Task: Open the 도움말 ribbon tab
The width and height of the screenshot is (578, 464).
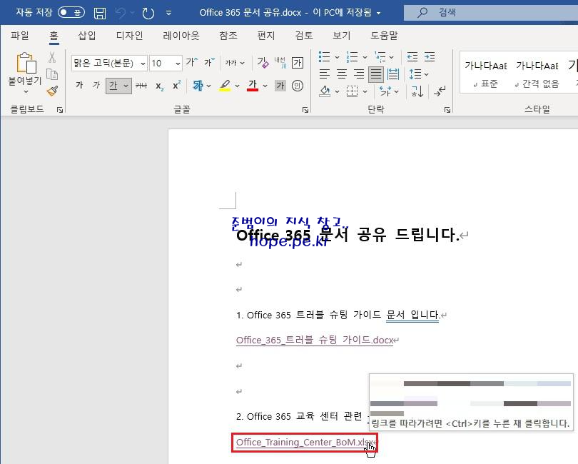Action: [x=384, y=36]
